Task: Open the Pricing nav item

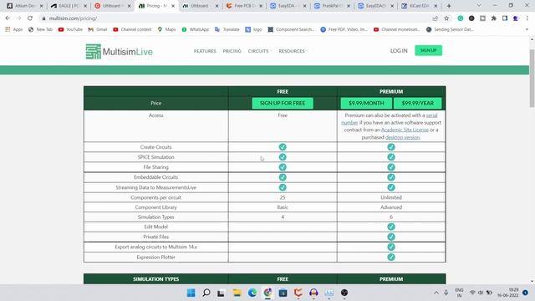Action: pos(232,51)
